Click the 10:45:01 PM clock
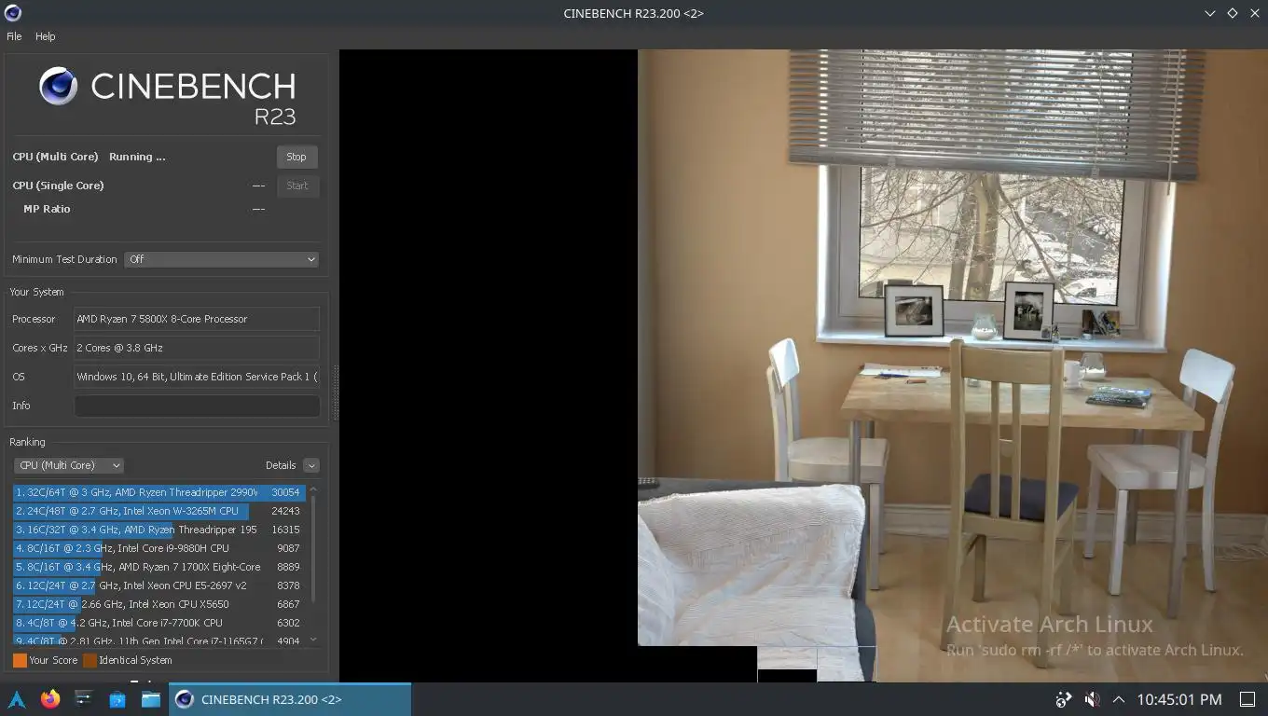 (x=1179, y=699)
